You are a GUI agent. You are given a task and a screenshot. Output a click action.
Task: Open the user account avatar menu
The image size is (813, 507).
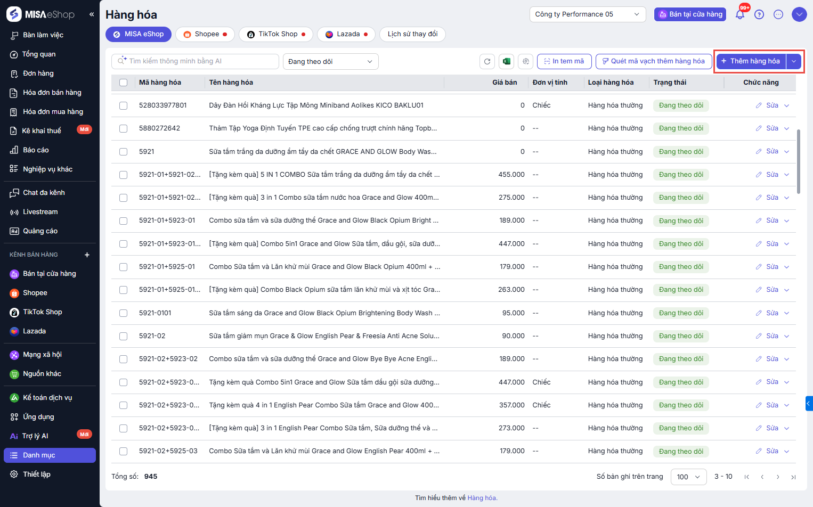[x=799, y=14]
